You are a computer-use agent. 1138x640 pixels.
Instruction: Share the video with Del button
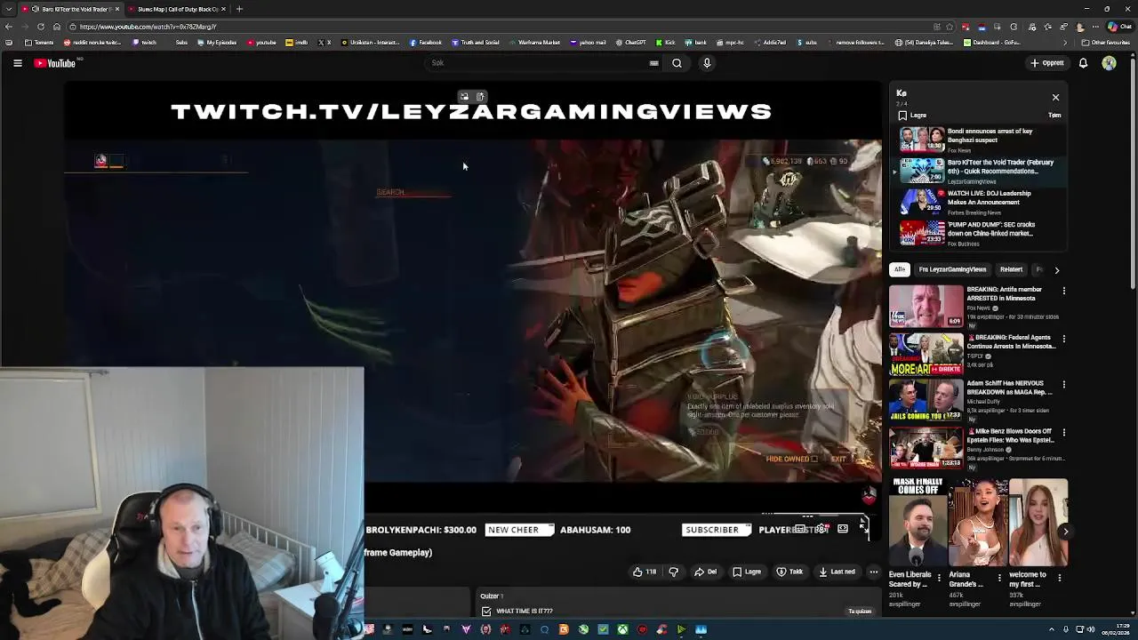(706, 572)
